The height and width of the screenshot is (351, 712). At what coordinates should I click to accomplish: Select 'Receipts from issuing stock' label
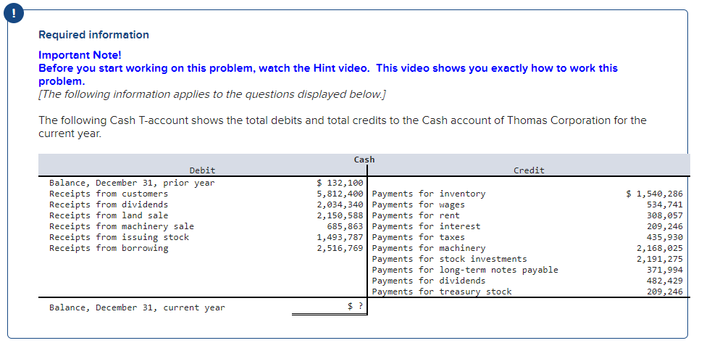(119, 237)
